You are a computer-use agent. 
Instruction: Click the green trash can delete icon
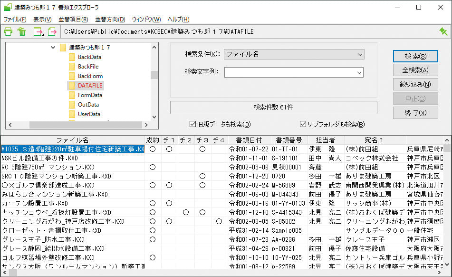tap(22, 32)
